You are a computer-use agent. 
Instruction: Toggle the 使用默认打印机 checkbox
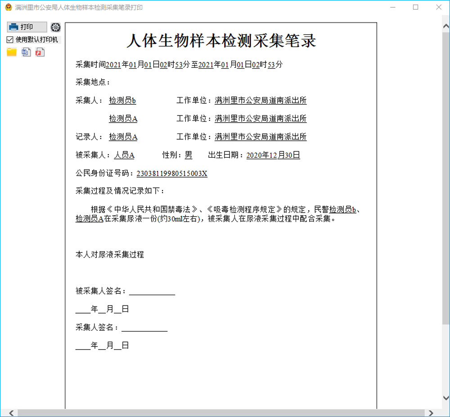coord(10,40)
